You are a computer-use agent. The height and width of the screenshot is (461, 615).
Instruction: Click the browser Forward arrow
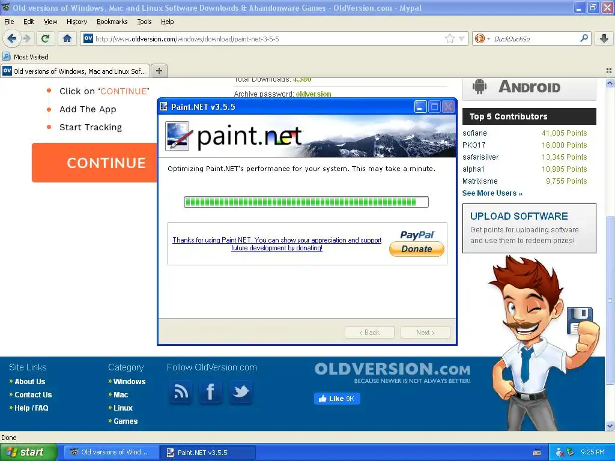tap(26, 38)
